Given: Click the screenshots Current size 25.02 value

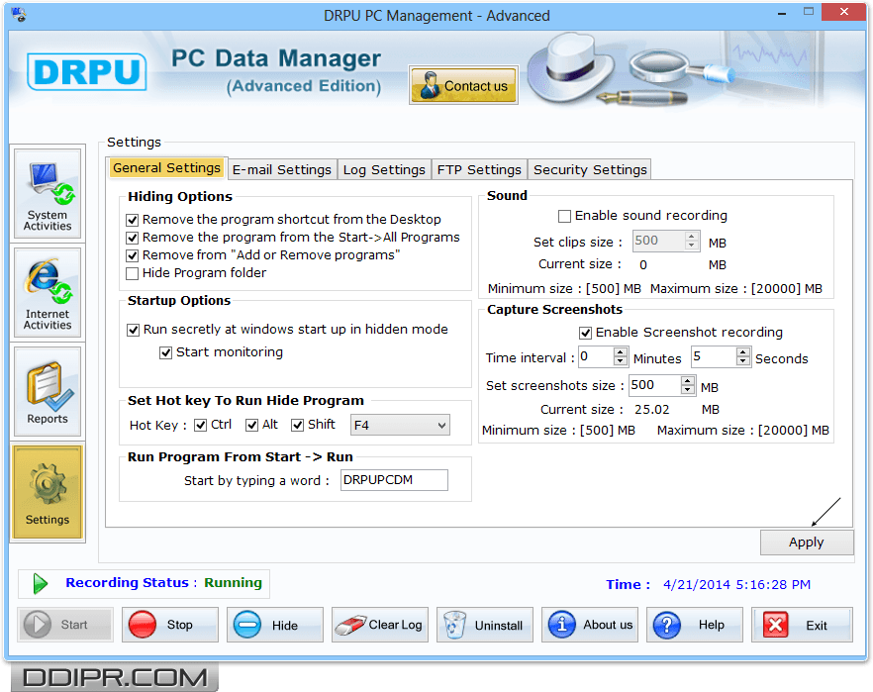Looking at the screenshot, I should click(652, 410).
